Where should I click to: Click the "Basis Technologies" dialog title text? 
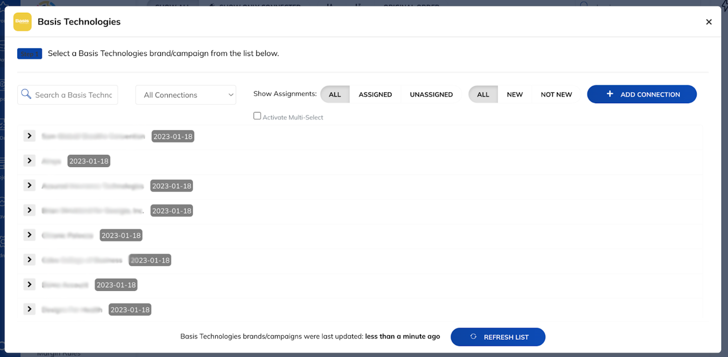pyautogui.click(x=79, y=22)
